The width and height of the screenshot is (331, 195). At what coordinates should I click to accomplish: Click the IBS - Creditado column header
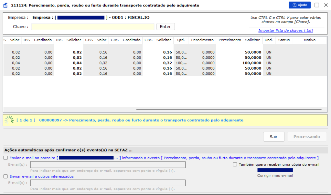tap(37, 40)
